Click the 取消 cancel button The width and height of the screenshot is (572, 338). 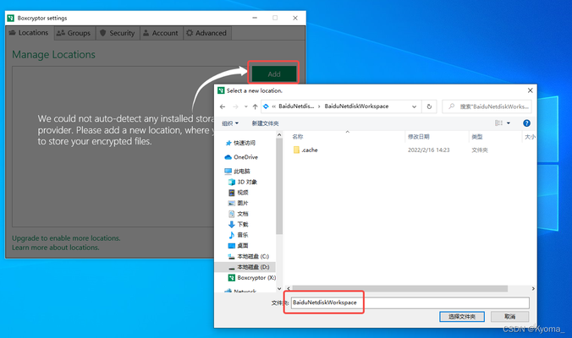(510, 316)
